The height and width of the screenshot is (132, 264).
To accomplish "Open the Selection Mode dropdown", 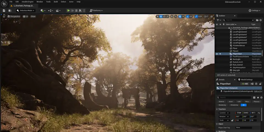I will click(26, 10).
